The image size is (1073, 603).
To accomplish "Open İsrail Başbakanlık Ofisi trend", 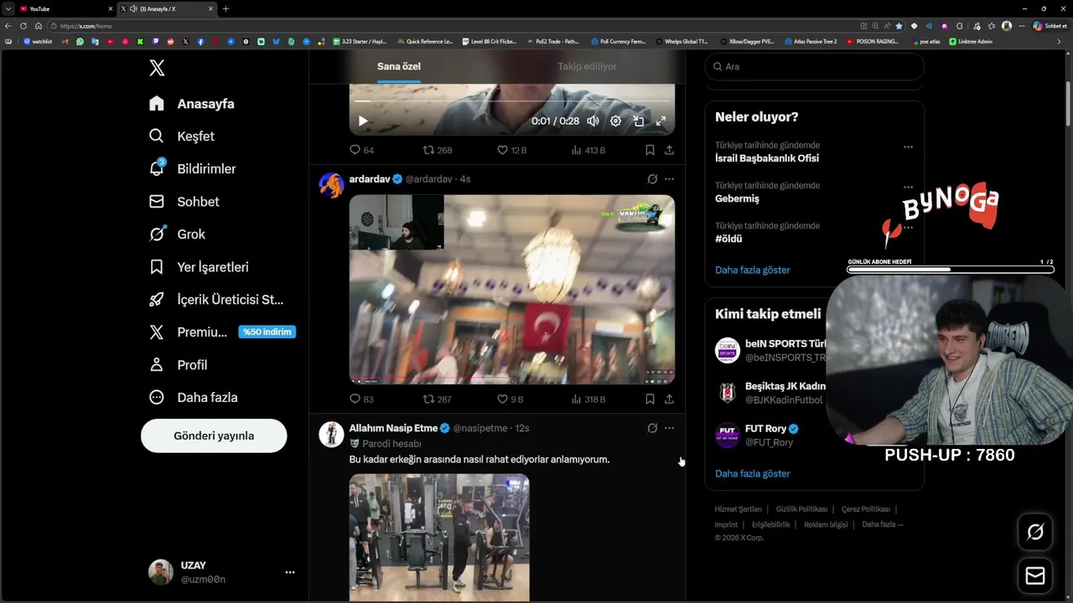I will click(767, 158).
